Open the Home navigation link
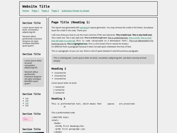177x133 pixels. [x=26, y=11]
